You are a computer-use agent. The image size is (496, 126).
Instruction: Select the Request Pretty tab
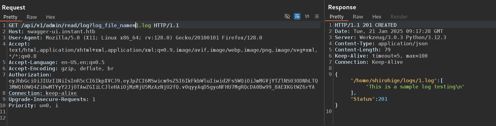click(x=10, y=17)
